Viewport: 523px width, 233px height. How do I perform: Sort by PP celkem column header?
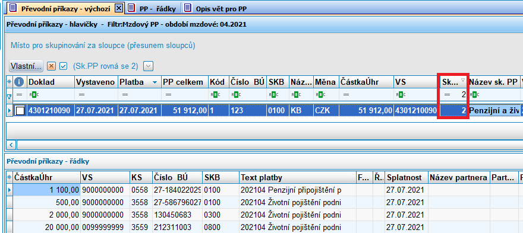point(184,82)
